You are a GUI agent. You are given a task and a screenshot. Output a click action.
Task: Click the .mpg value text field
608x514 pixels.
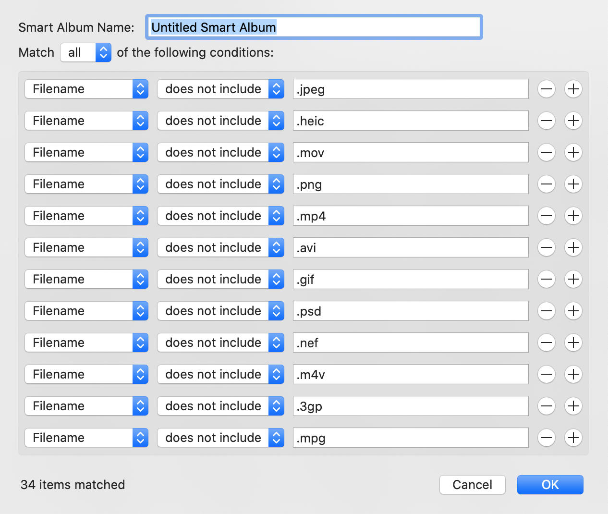(x=411, y=438)
